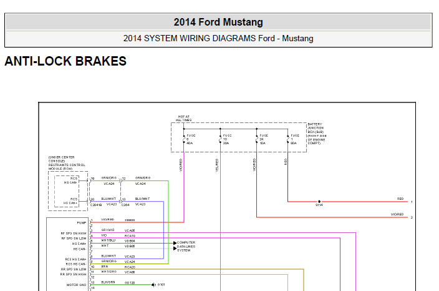Click the 'UNDER CENTER CONSOLE' location note

coord(61,159)
